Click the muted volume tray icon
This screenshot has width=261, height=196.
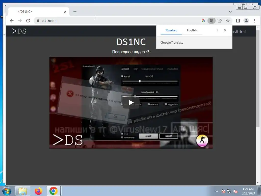point(235,191)
